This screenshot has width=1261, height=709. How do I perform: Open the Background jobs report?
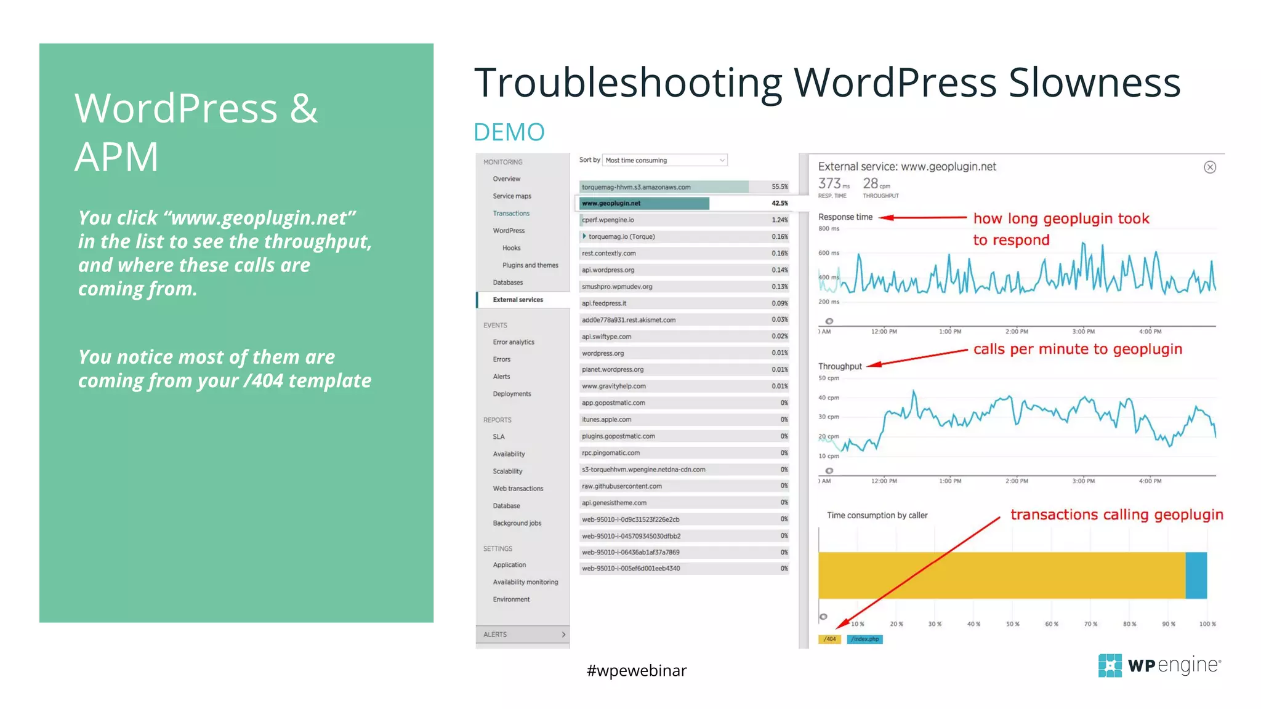point(517,523)
